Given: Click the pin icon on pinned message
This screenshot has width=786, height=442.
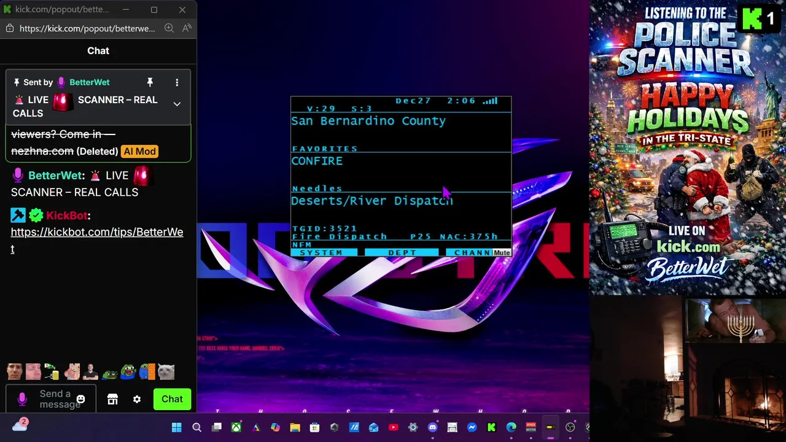Looking at the screenshot, I should [149, 82].
